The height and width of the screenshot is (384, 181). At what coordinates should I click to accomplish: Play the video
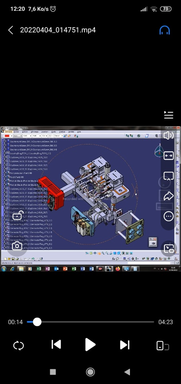pyautogui.click(x=90, y=345)
